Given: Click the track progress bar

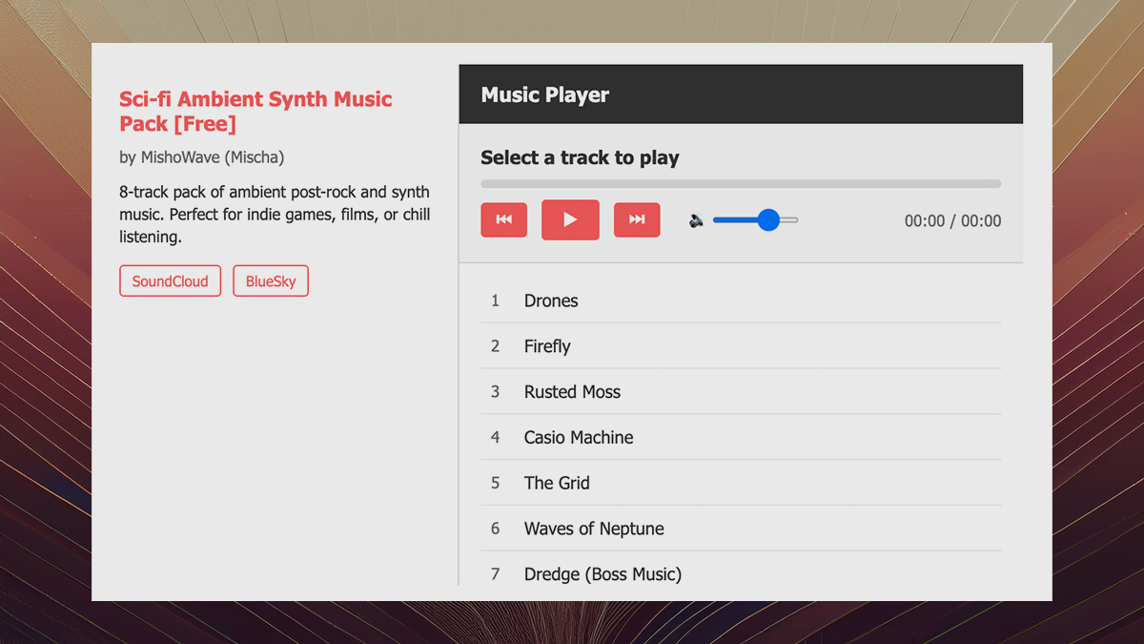Looking at the screenshot, I should 741,184.
